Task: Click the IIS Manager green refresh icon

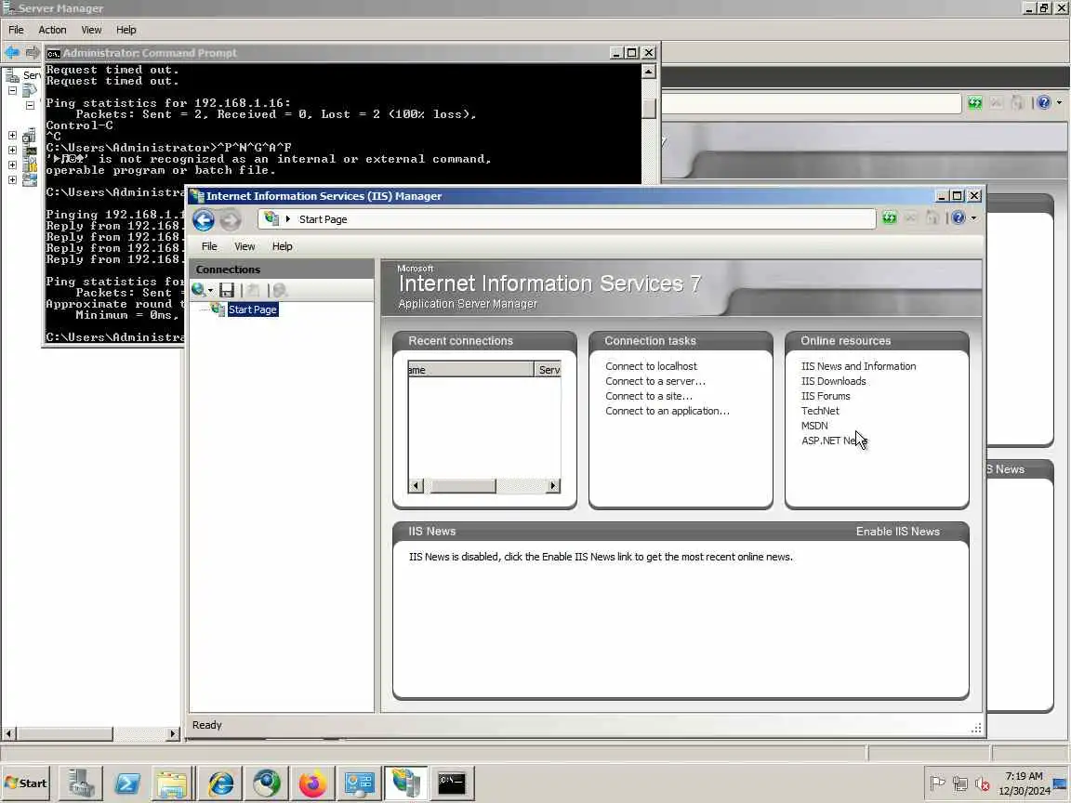Action: coord(890,217)
